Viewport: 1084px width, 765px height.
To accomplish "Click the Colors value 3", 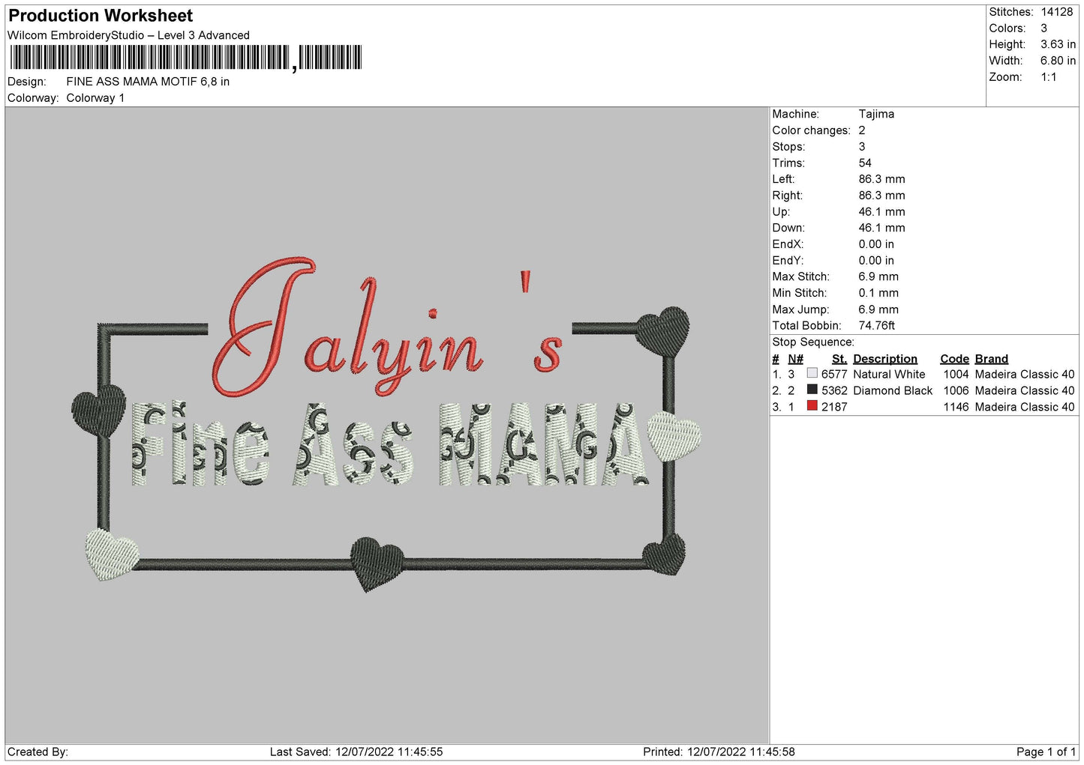I will (1043, 28).
